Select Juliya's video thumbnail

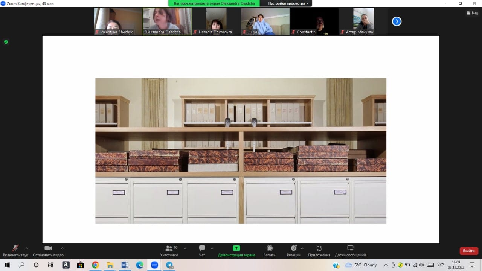click(x=265, y=21)
